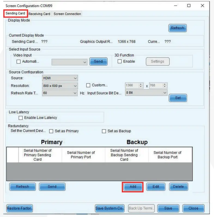Check Set as Primary
214x217 pixels.
(x=51, y=131)
